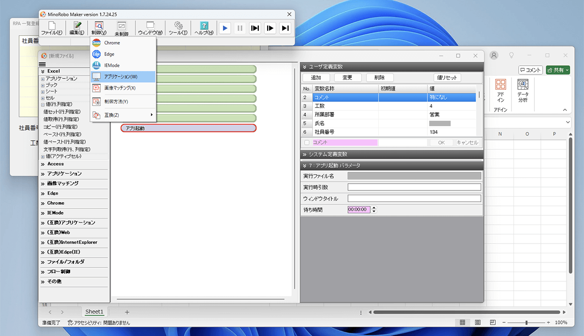Select the 工数 variable row
This screenshot has height=336, width=584.
pos(388,106)
